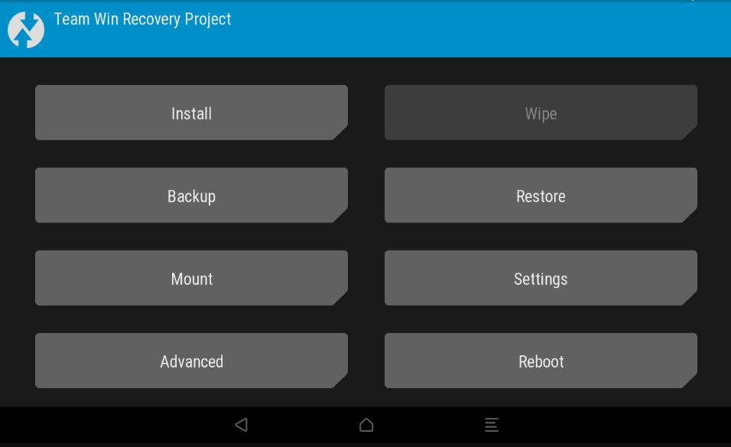This screenshot has height=447, width=731.
Task: Click the black navigation bar background
Action: click(x=606, y=425)
